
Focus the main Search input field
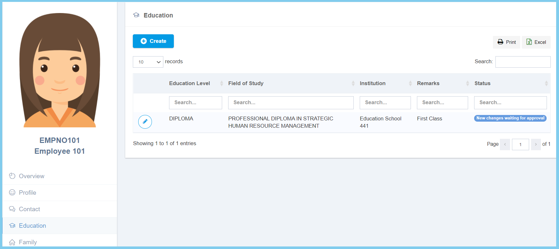click(x=523, y=62)
